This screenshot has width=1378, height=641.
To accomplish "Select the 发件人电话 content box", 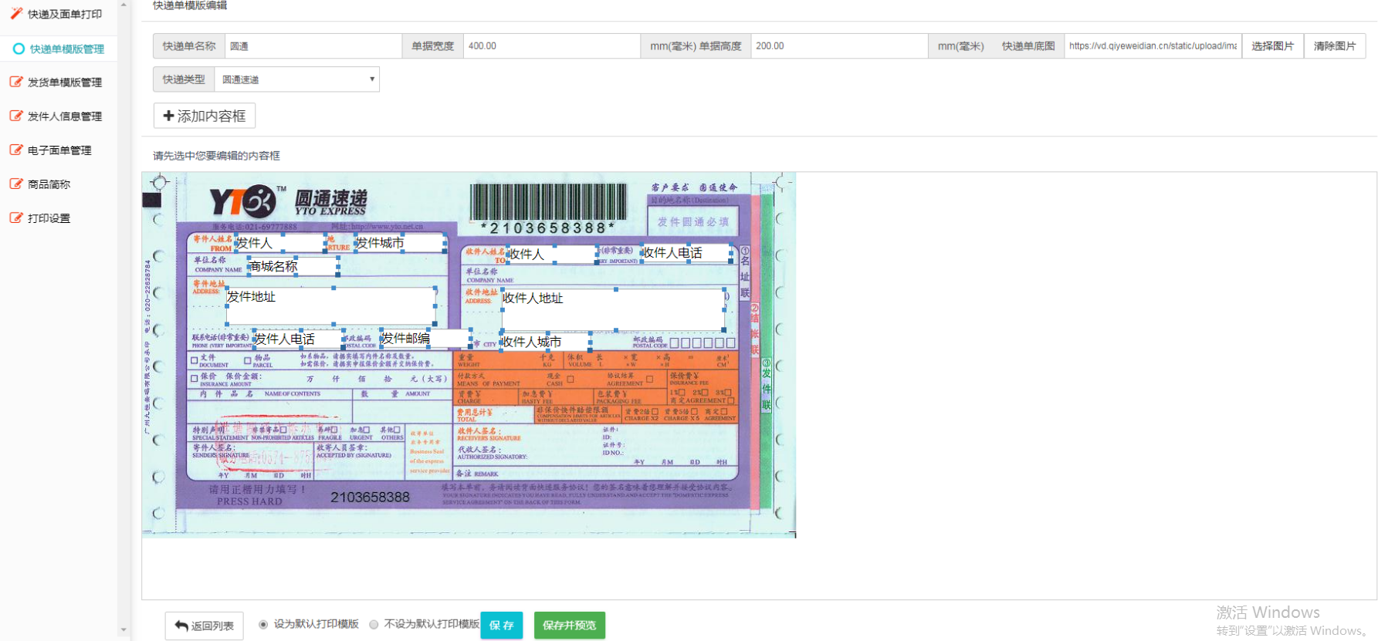I will (299, 339).
